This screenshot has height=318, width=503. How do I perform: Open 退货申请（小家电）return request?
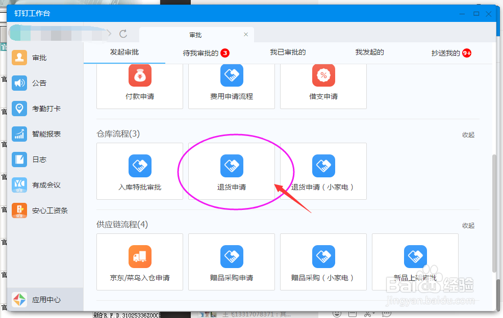pos(323,172)
